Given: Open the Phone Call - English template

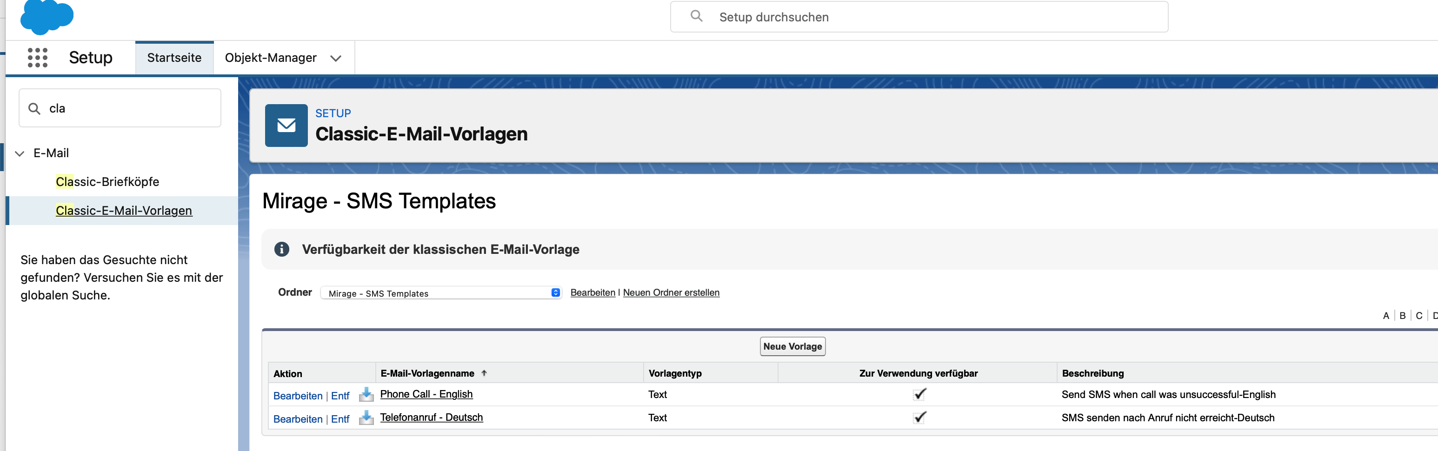Looking at the screenshot, I should [426, 394].
